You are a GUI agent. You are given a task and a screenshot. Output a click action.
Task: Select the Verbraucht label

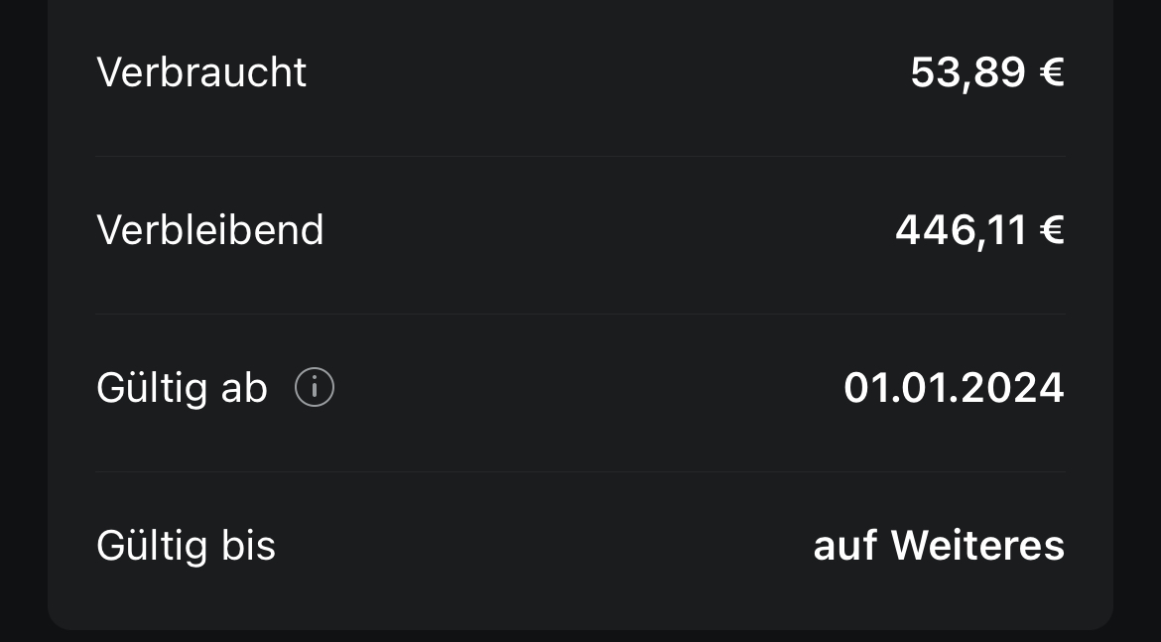tap(201, 72)
